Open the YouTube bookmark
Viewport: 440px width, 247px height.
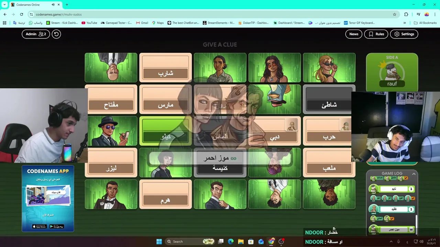(89, 23)
